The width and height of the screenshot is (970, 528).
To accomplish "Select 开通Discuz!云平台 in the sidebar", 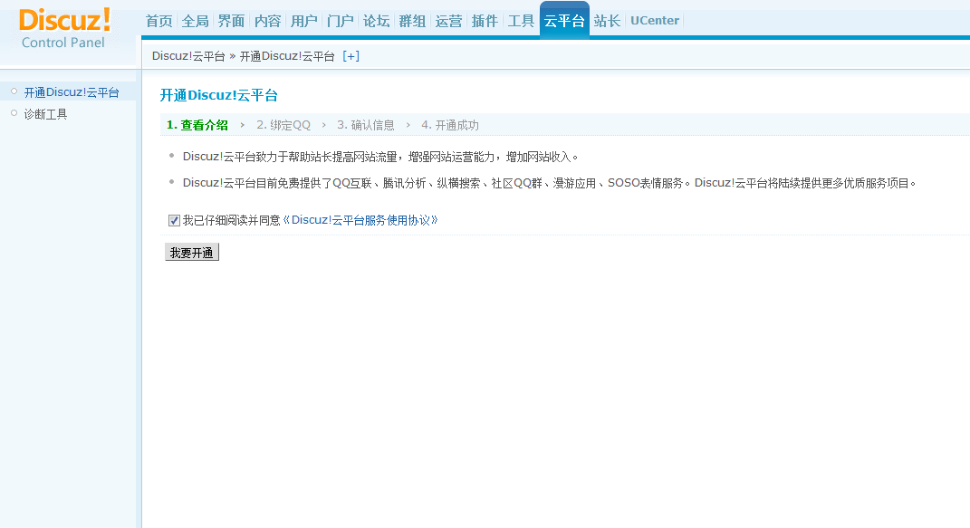I will tap(72, 92).
